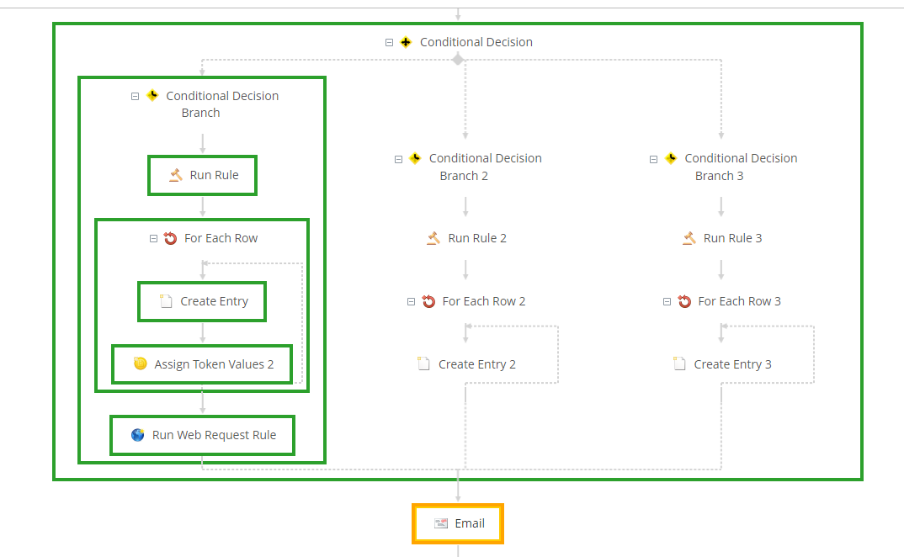Click the For Each Row loop icon
904x557 pixels.
click(170, 238)
